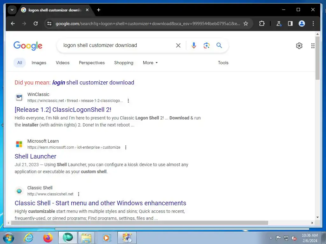Image resolution: width=326 pixels, height=244 pixels.
Task: Open more options for Microsoft Learn result
Action: tap(125, 147)
